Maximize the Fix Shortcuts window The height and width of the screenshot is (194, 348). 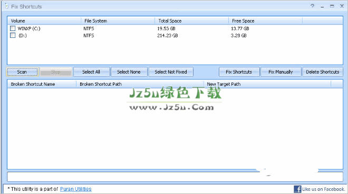[332, 6]
